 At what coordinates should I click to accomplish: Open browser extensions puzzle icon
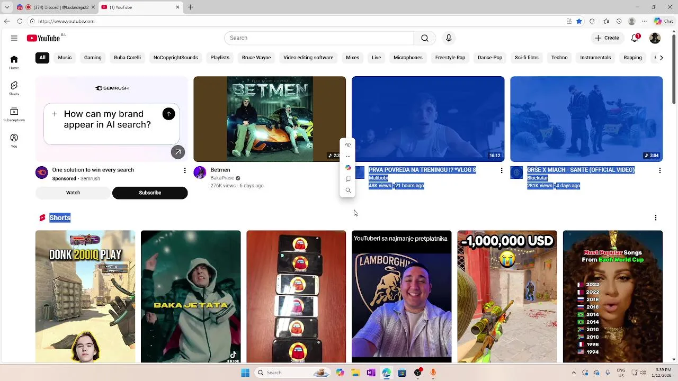point(592,21)
